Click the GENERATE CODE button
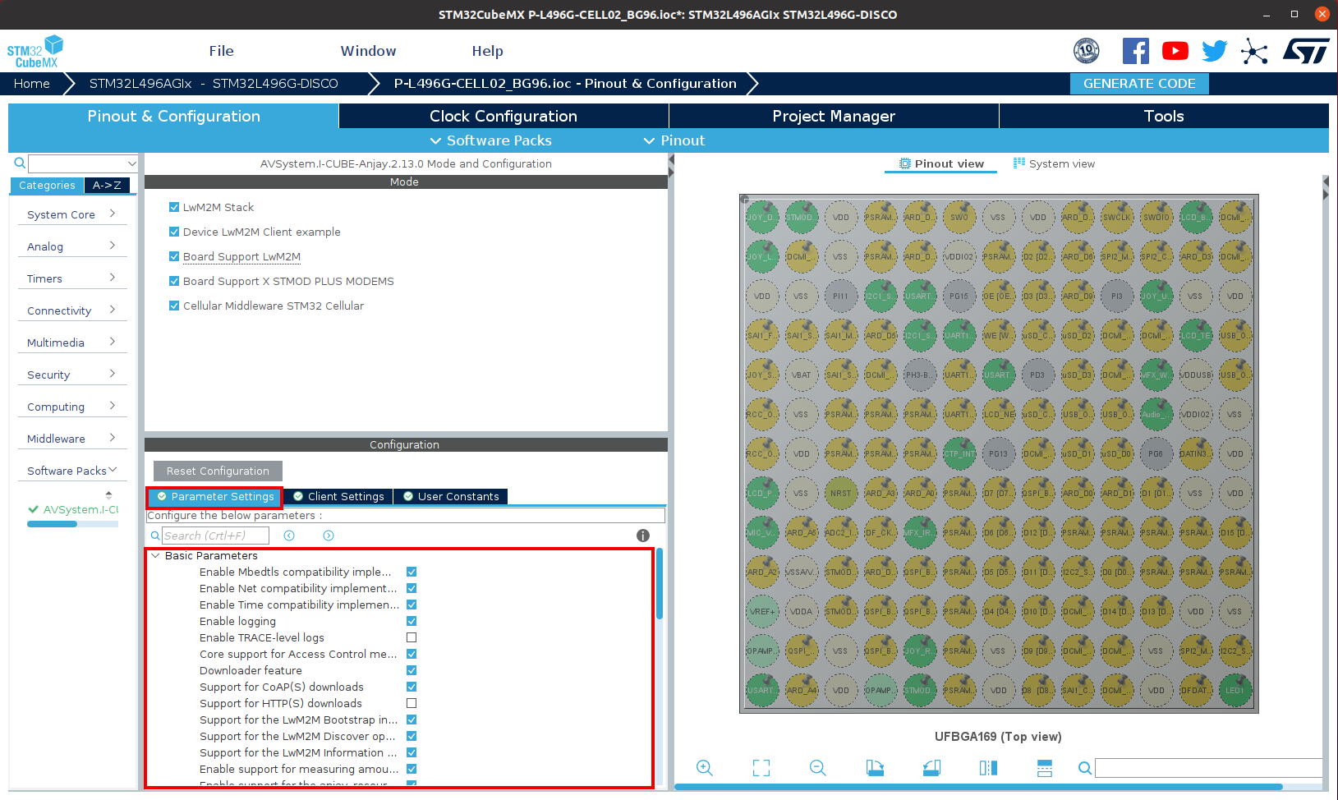The height and width of the screenshot is (800, 1338). [x=1139, y=84]
